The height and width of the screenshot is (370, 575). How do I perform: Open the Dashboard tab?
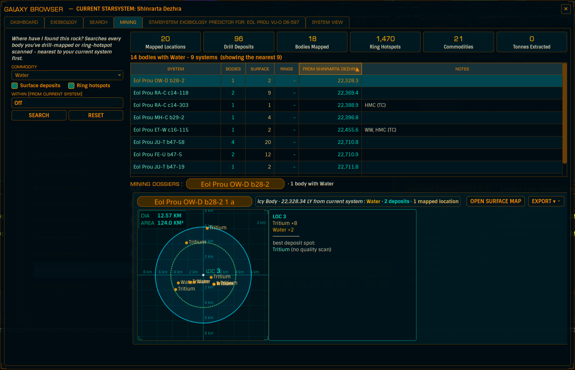(24, 22)
